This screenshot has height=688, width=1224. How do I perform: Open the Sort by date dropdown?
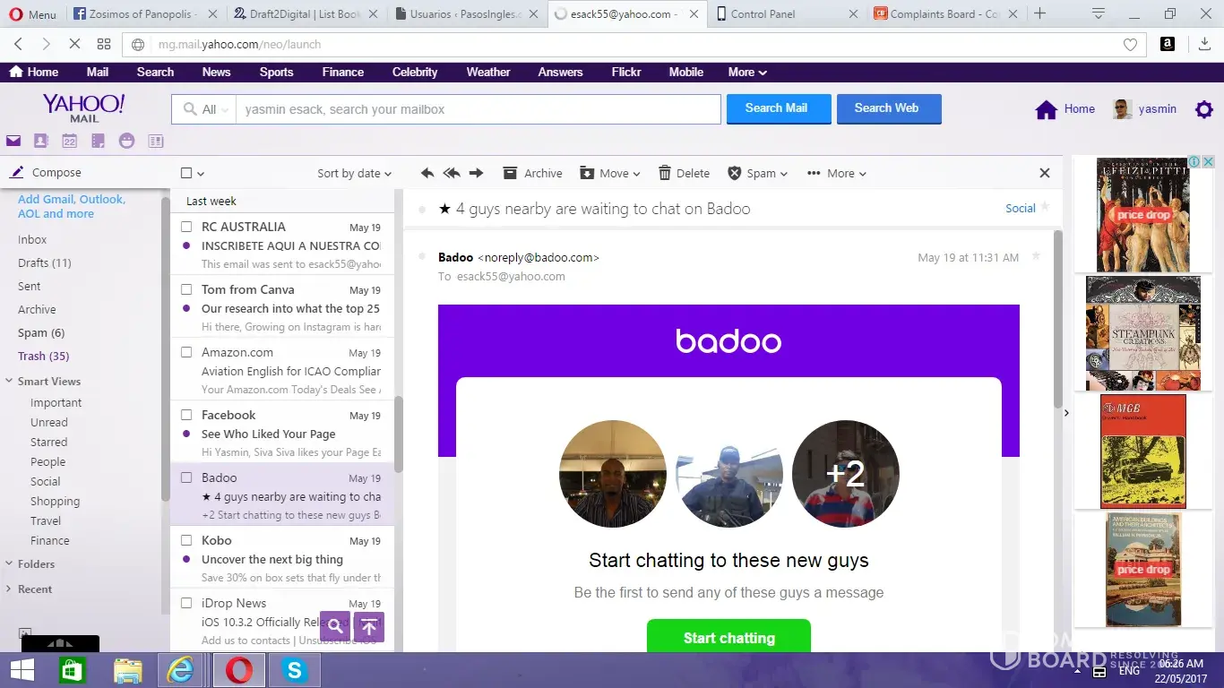[x=354, y=174]
